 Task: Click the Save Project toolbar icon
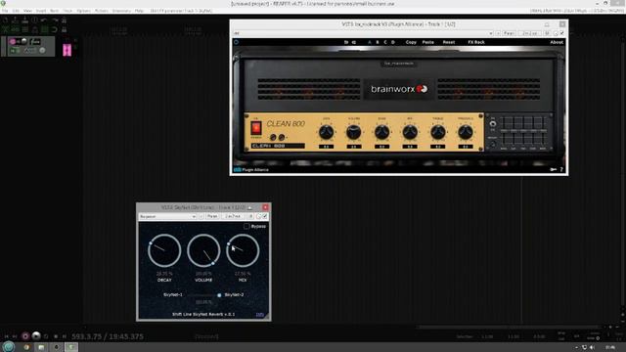pos(24,20)
